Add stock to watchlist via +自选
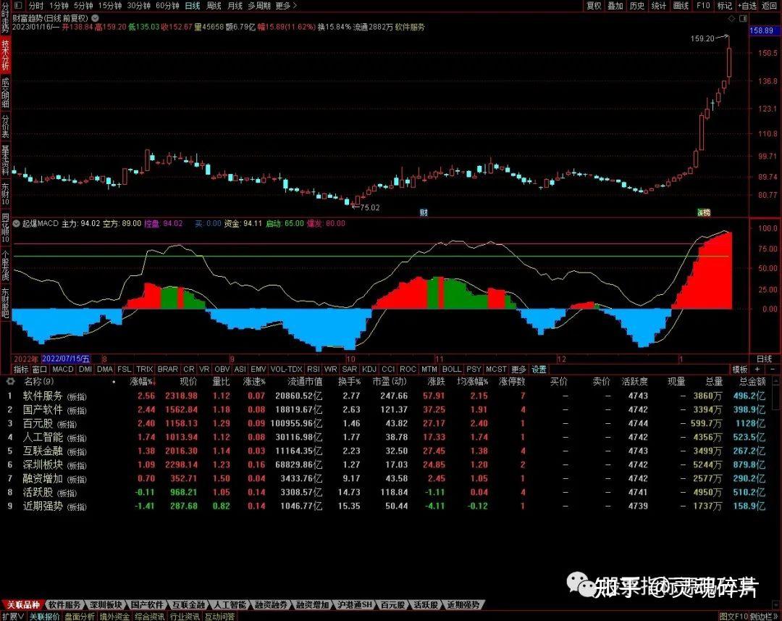The height and width of the screenshot is (621, 782). click(x=746, y=5)
